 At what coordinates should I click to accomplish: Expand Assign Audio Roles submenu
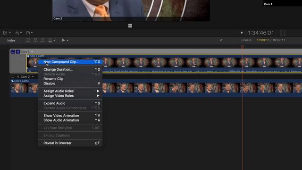pyautogui.click(x=70, y=91)
